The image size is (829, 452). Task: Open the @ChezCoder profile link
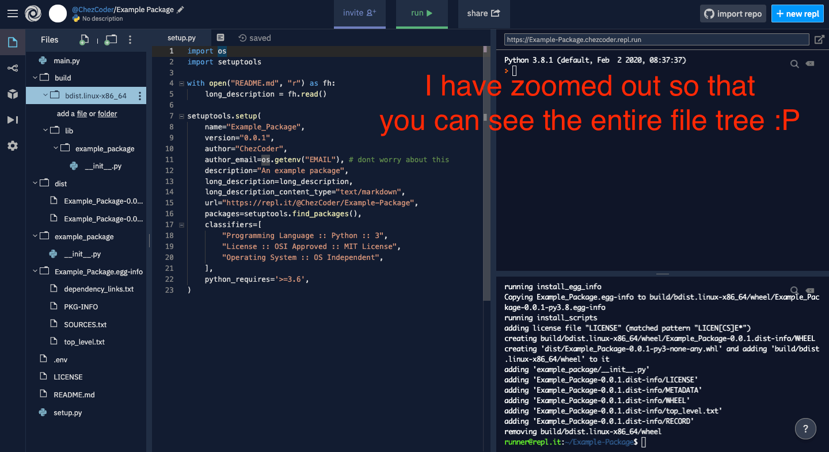coord(93,10)
